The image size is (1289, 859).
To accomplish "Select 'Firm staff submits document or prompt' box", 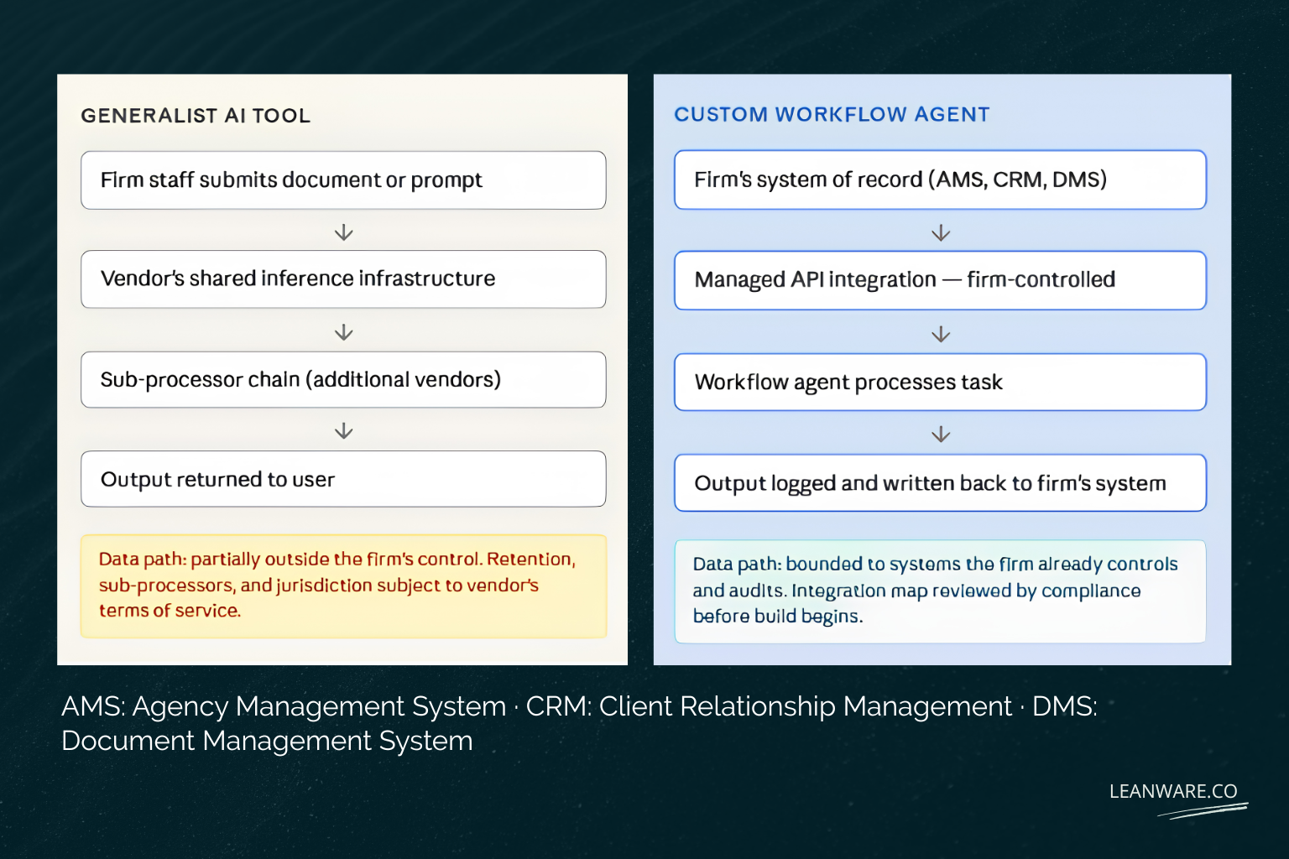I will click(343, 180).
